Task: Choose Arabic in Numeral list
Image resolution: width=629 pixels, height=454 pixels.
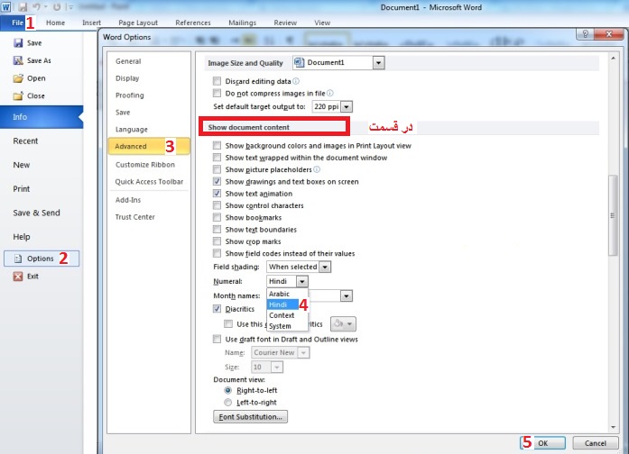Action: coord(279,294)
